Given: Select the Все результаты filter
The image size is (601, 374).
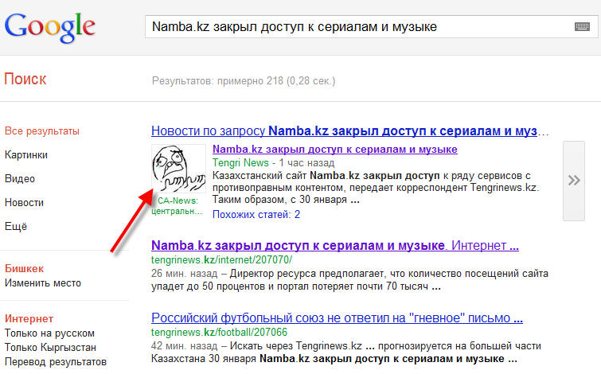Looking at the screenshot, I should tap(41, 131).
